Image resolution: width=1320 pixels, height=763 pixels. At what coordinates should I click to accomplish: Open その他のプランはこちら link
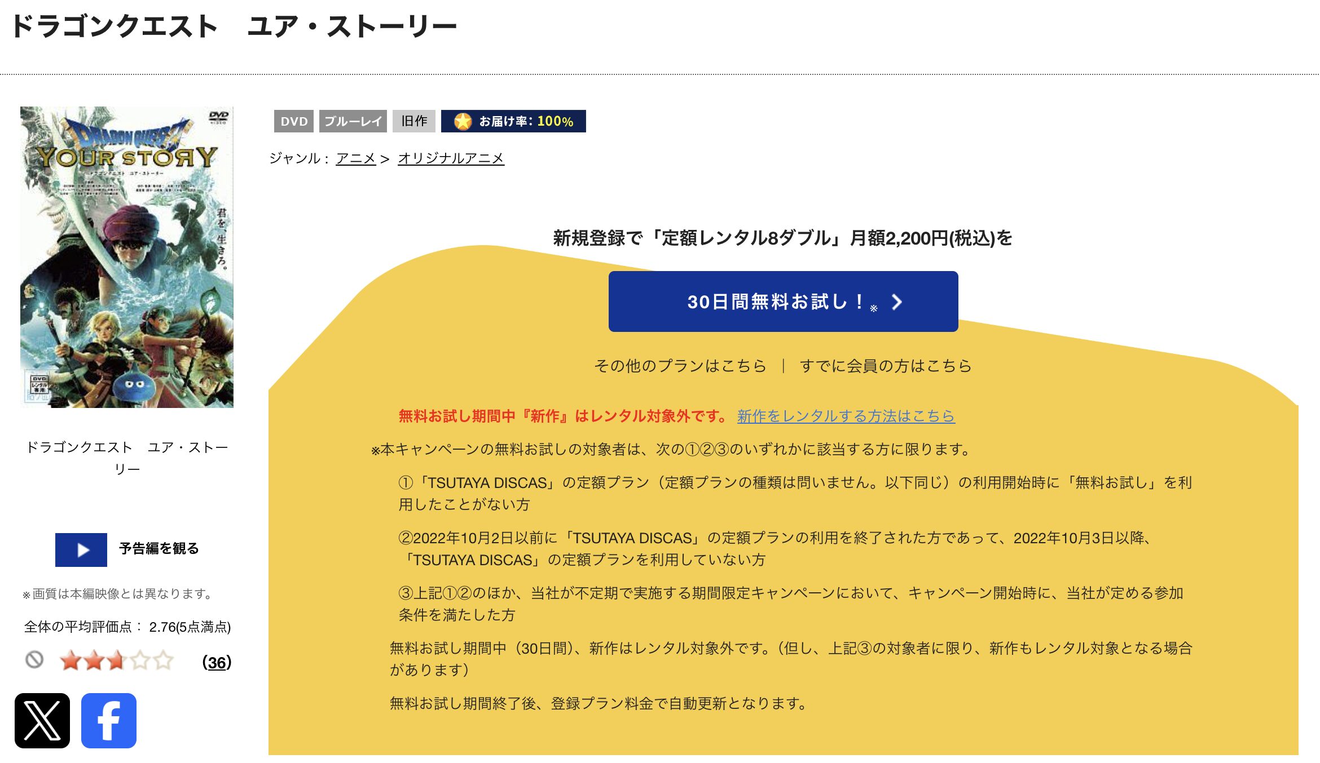coord(680,366)
